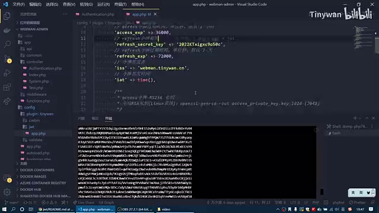Open functions.php in the file tree
The width and height of the screenshot is (379, 213).
click(x=38, y=101)
